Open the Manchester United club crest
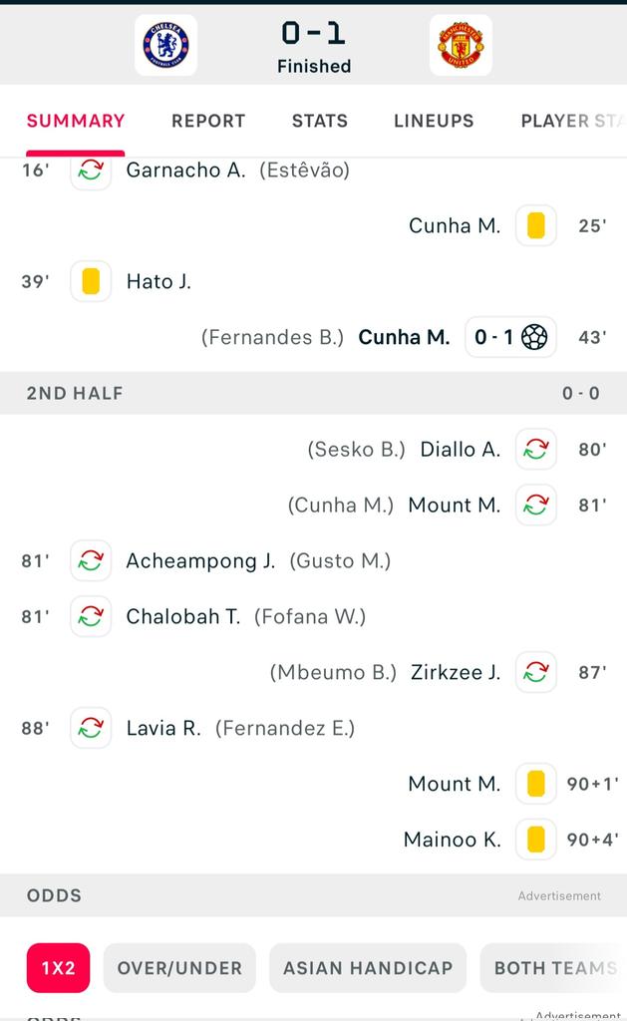 461,45
